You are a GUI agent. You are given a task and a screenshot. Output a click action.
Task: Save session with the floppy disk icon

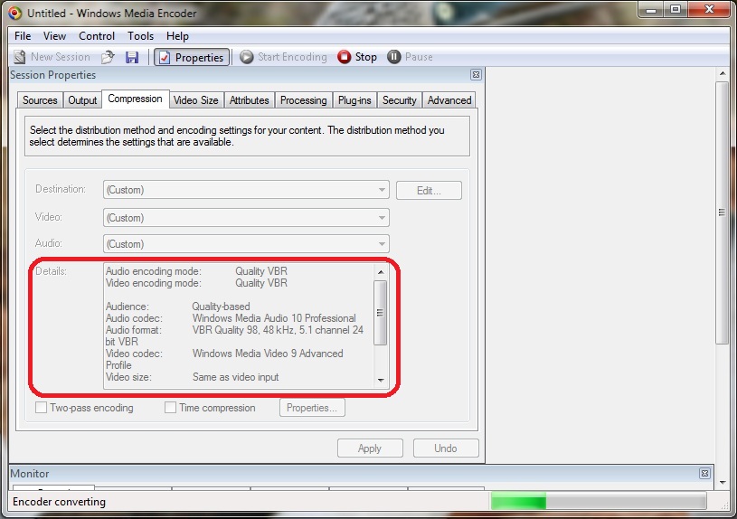coord(132,57)
